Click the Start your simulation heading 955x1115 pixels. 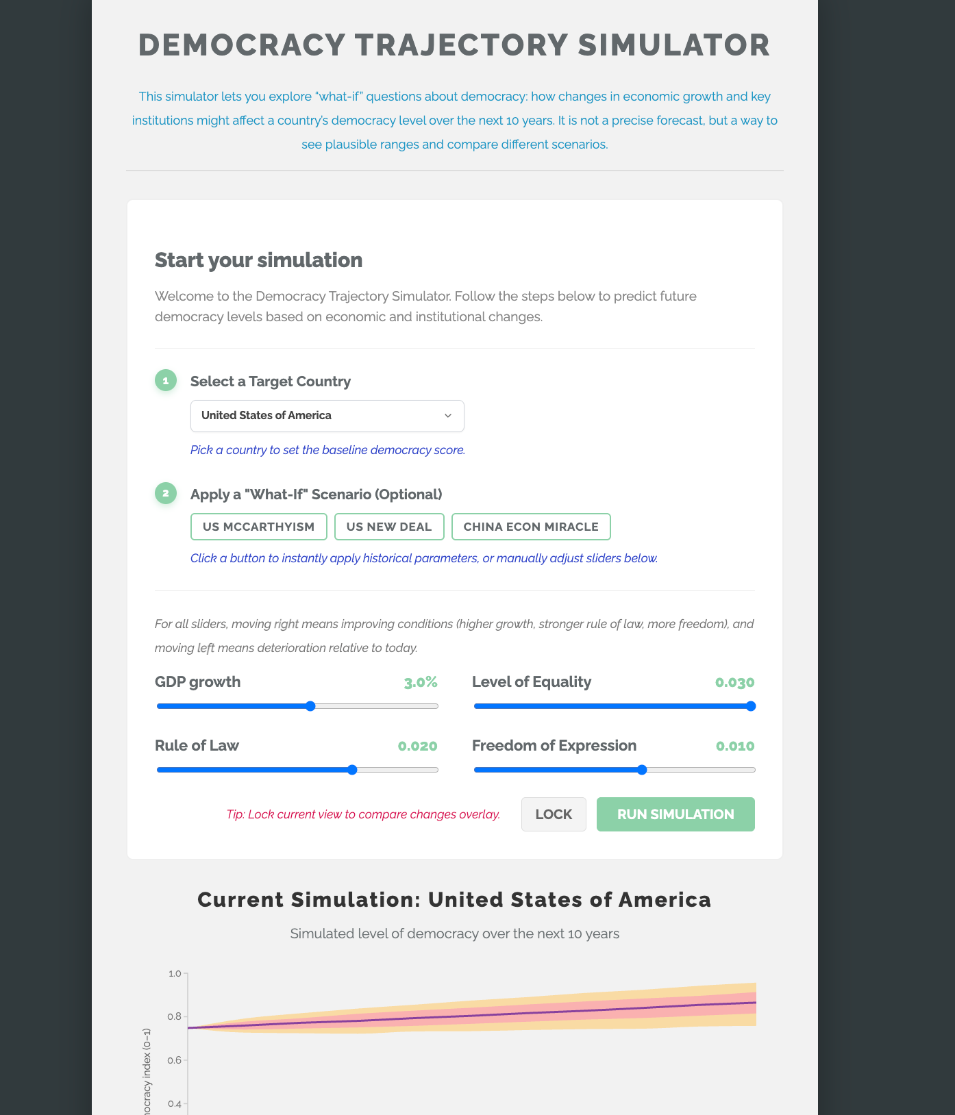259,260
